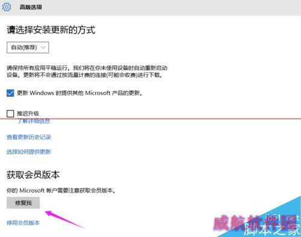Open the 自动(推荐) install method dropdown
The image size is (301, 237).
28,47
